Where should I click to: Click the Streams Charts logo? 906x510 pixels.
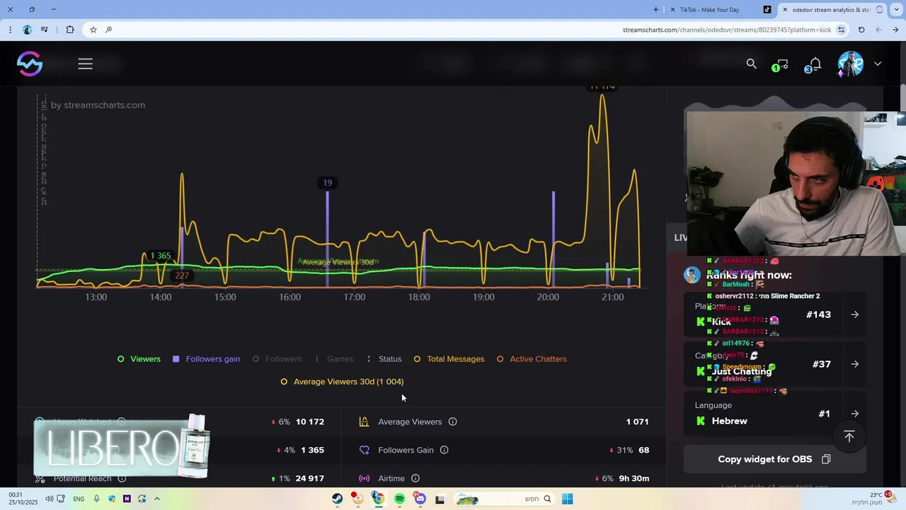tap(30, 64)
